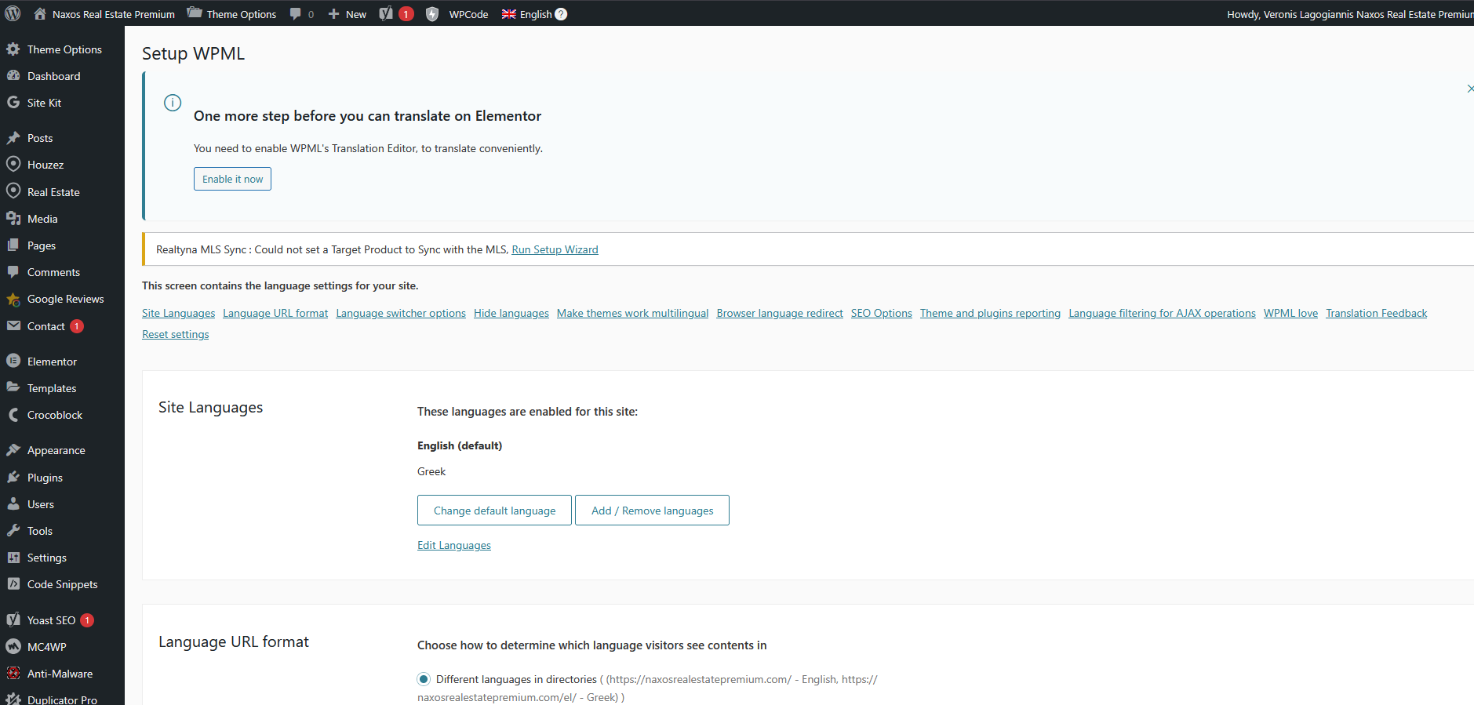Click the Media icon in sidebar
The height and width of the screenshot is (705, 1474).
coord(13,218)
